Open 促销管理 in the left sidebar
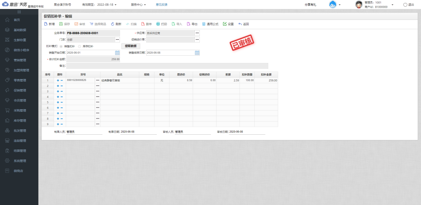The height and width of the screenshot is (205, 421). 20,90
